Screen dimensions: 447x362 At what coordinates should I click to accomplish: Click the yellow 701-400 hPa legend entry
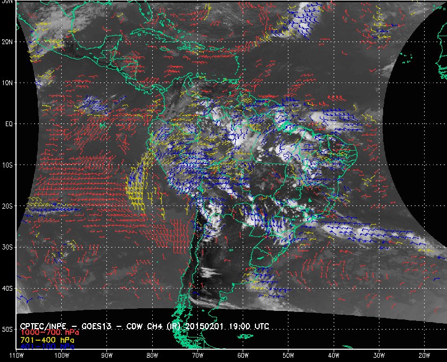(x=47, y=340)
